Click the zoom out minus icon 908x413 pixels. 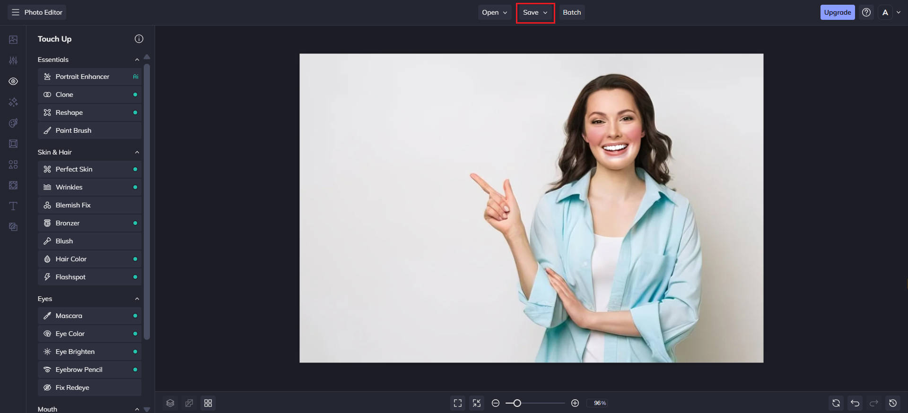click(496, 403)
